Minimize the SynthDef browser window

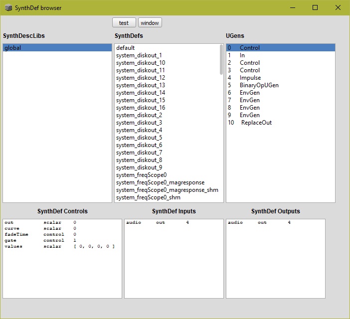(293, 7)
